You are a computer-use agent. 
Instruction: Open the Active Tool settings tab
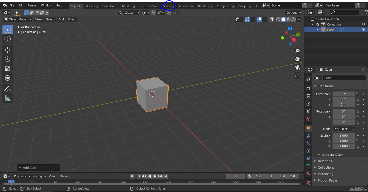coord(308,79)
